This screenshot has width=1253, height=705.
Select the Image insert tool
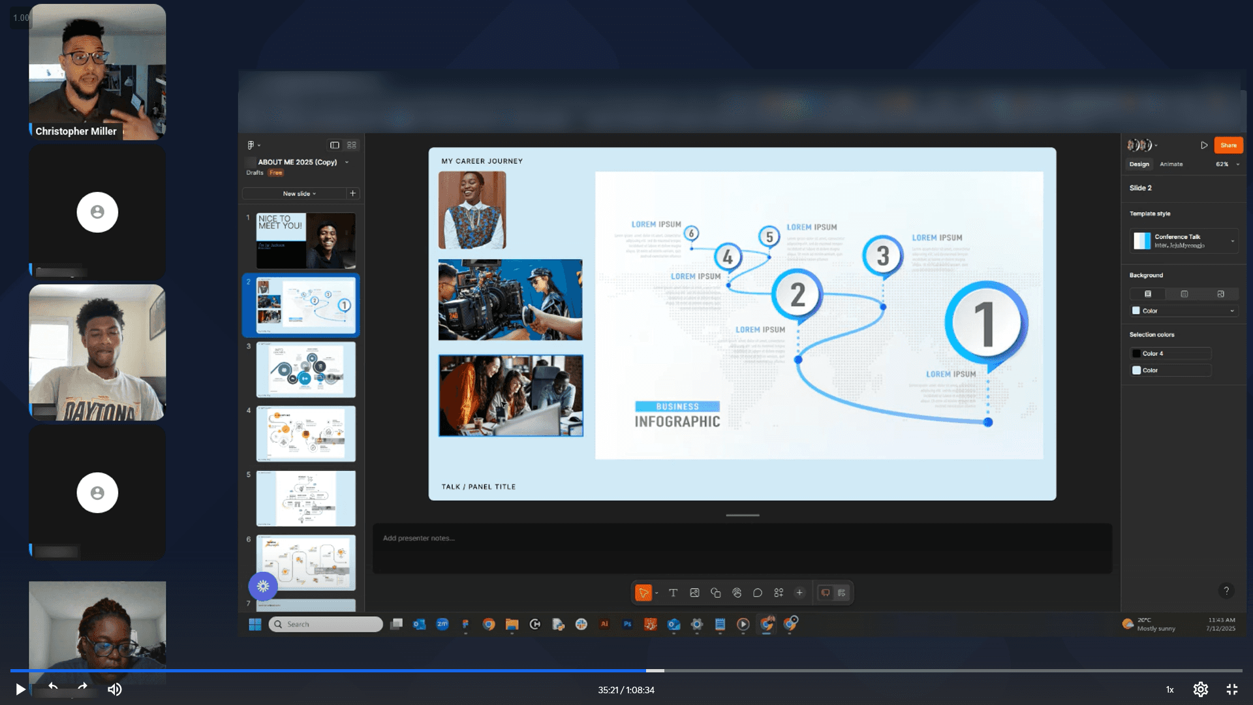point(694,593)
